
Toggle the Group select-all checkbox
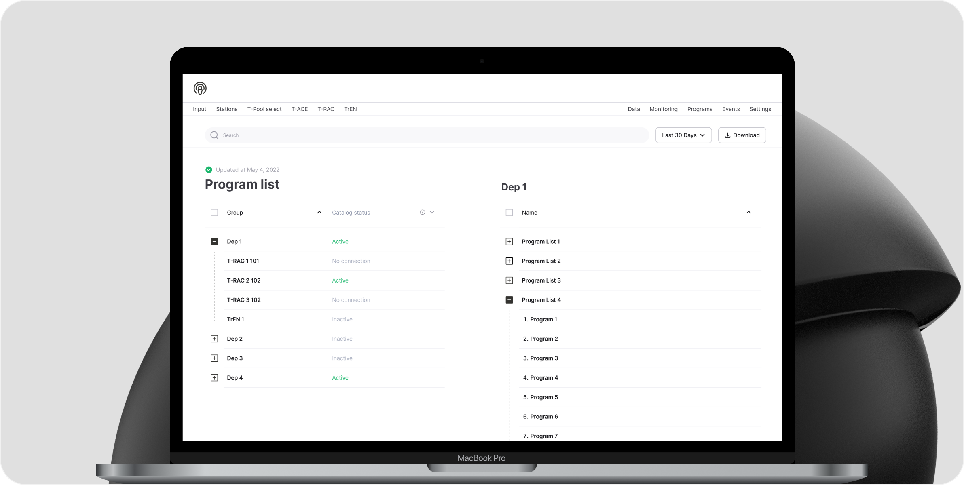214,213
